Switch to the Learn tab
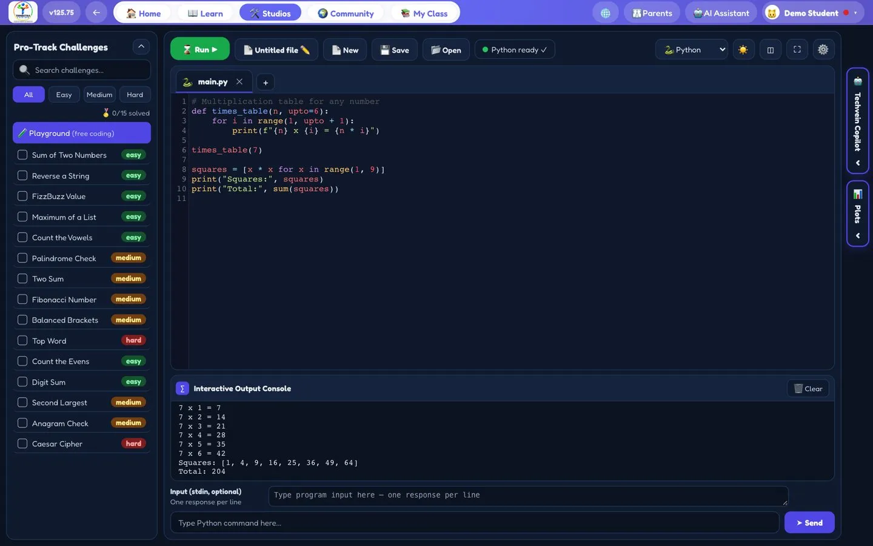The image size is (873, 546). point(206,13)
